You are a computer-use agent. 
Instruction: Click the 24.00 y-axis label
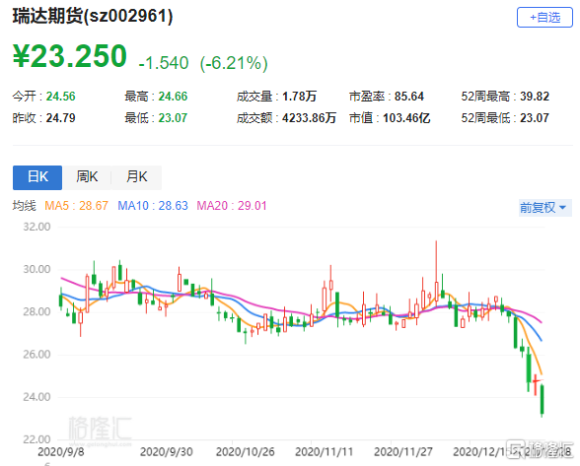tap(36, 397)
